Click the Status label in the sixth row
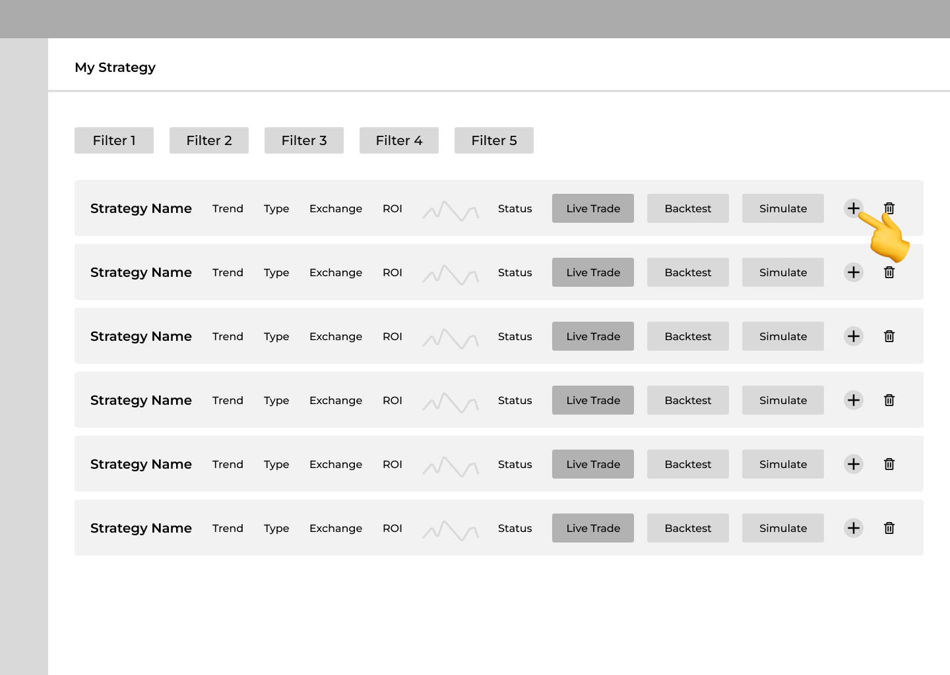This screenshot has height=675, width=950. click(x=515, y=528)
